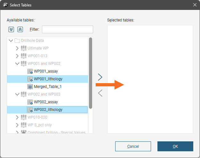Collapse the WP002 and WP003 group

tap(17, 94)
